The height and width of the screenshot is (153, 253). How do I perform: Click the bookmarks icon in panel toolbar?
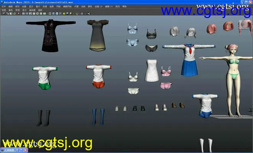[x=11, y=13]
